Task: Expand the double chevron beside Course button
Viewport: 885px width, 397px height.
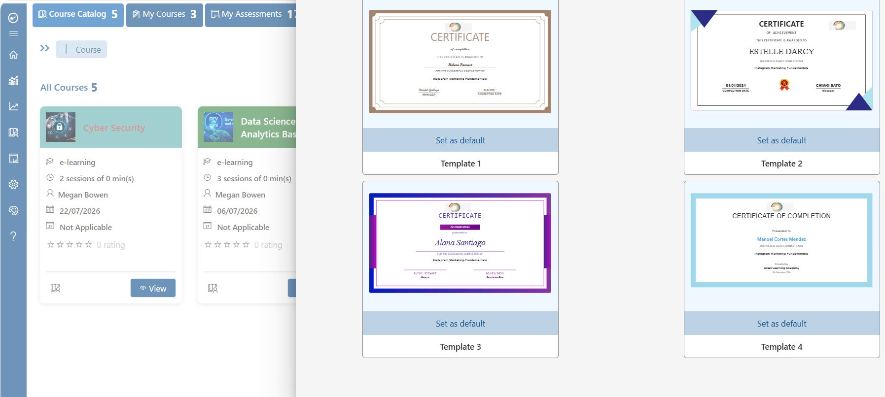Action: [45, 48]
